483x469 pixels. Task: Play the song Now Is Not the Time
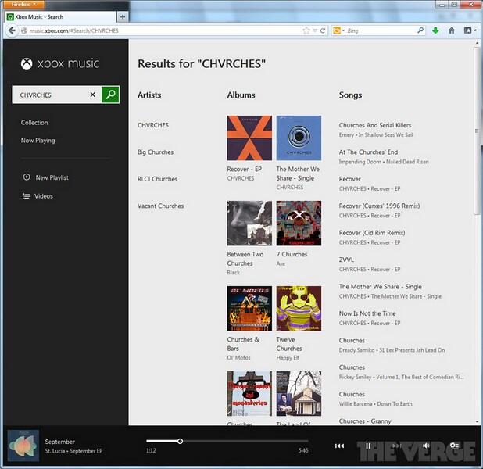pyautogui.click(x=367, y=313)
